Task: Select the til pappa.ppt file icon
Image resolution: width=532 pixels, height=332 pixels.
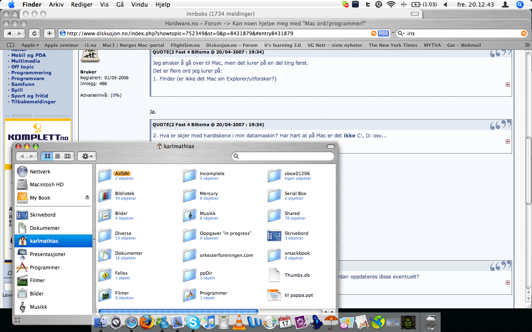Action: click(x=275, y=295)
